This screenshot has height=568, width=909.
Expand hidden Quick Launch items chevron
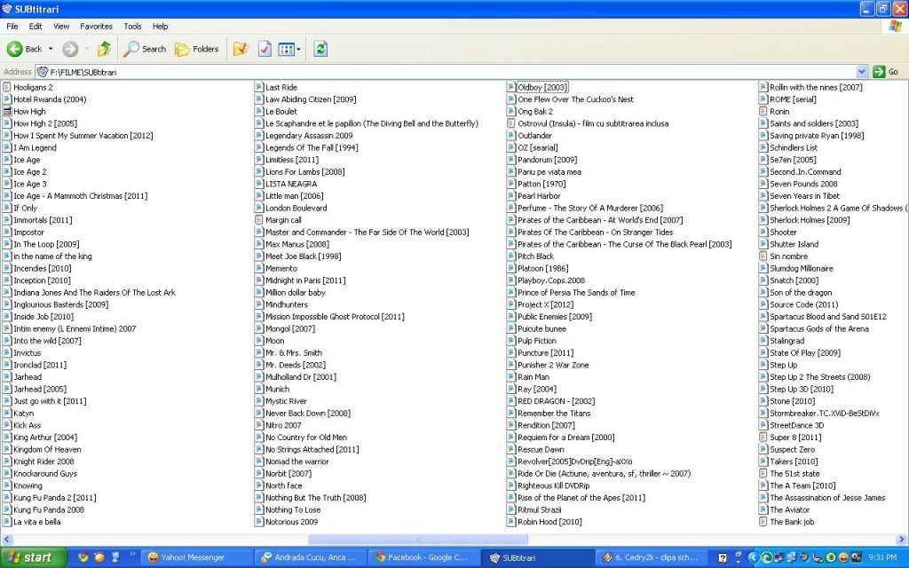coord(132,556)
